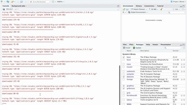
Task: Click the green Update packages icon
Action: coord(134,48)
